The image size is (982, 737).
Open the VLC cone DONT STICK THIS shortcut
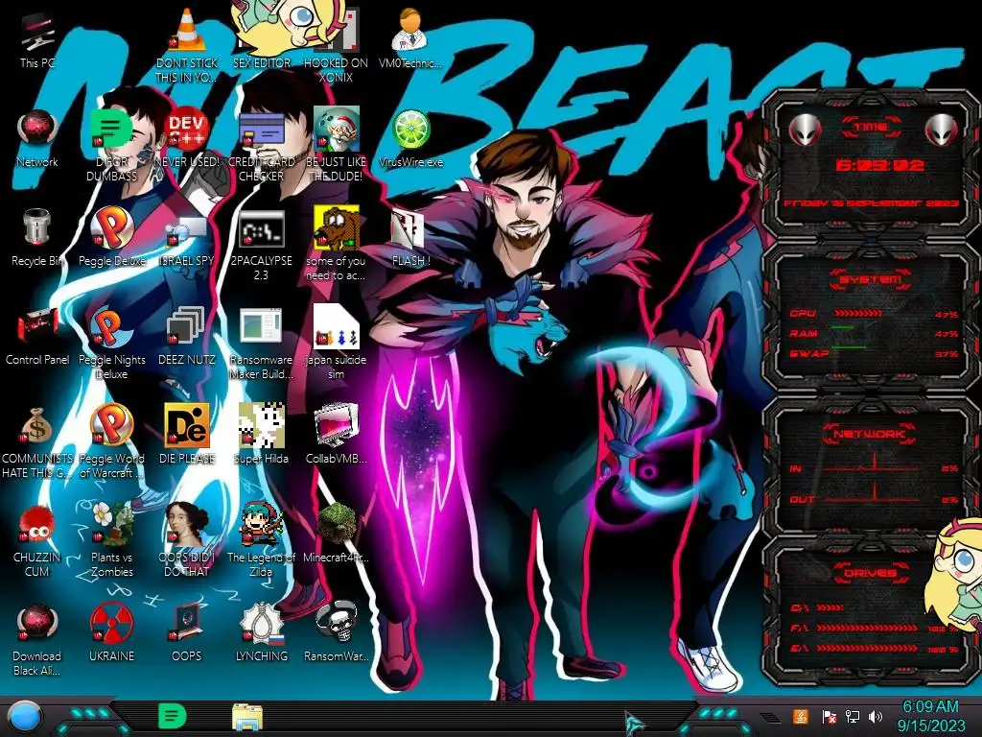click(187, 47)
